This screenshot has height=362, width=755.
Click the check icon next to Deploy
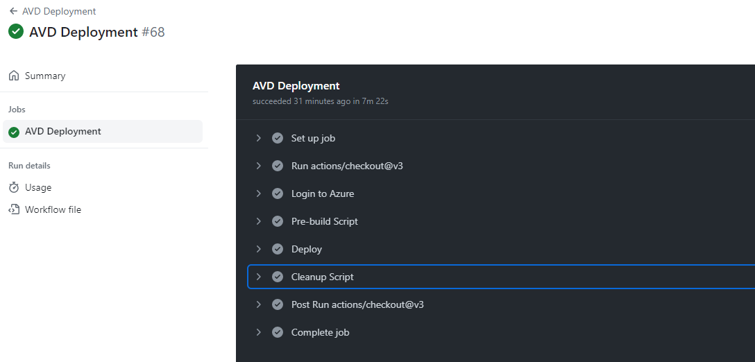click(278, 249)
